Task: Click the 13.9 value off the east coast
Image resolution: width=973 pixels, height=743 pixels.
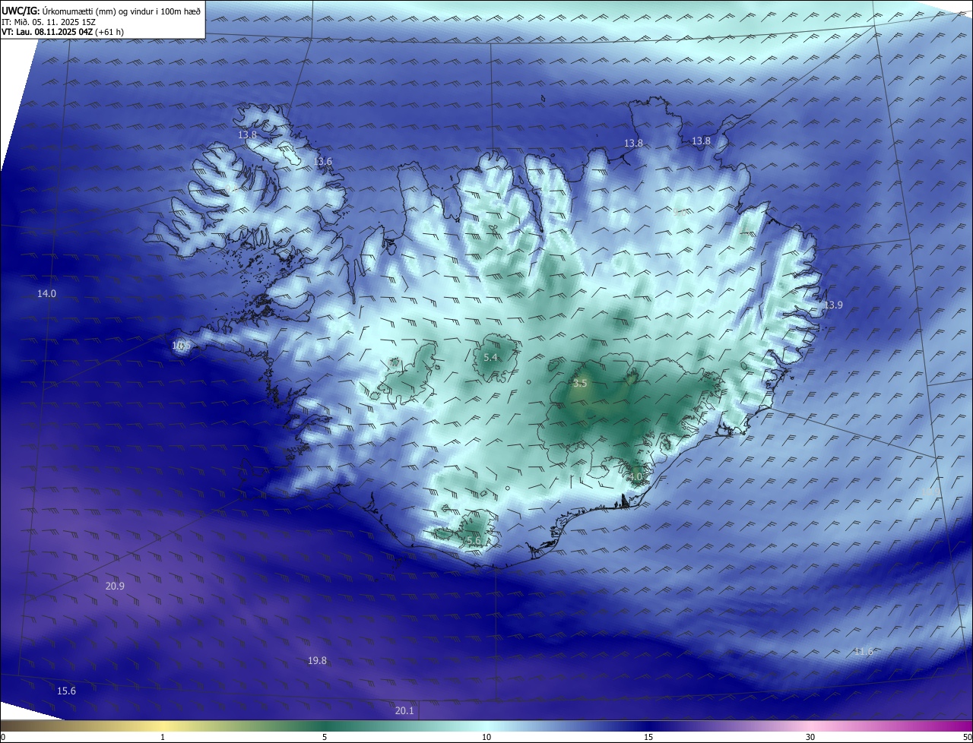Action: tap(833, 305)
